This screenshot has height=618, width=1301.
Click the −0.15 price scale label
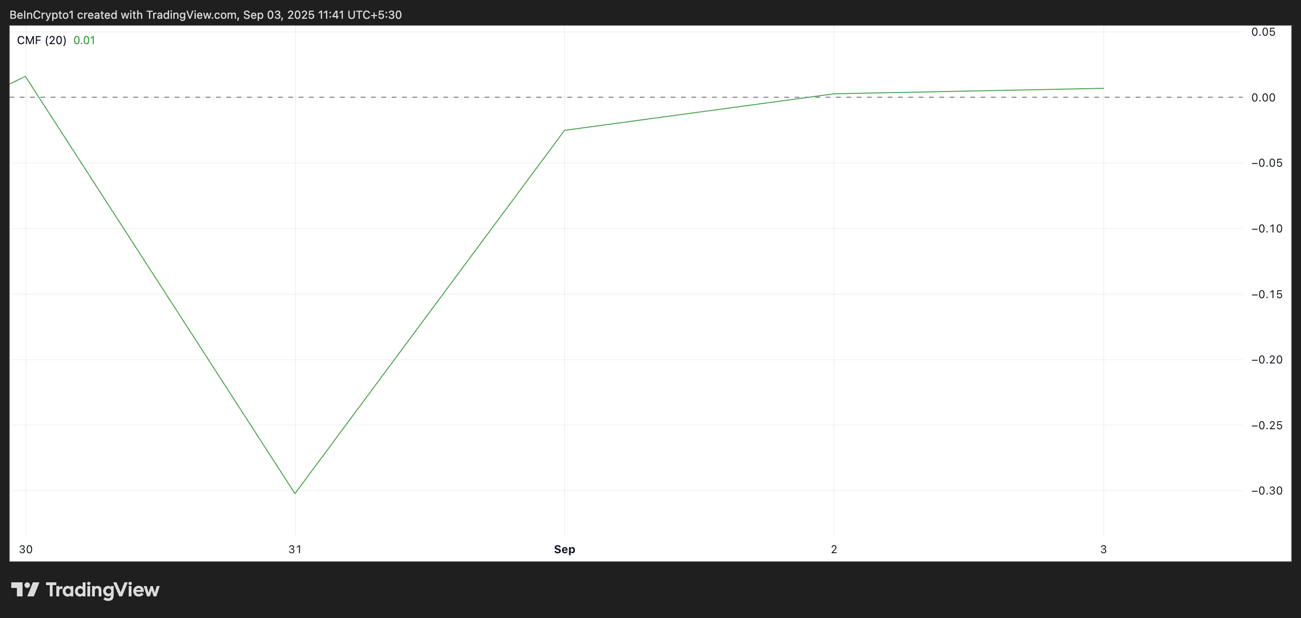[x=1266, y=294]
